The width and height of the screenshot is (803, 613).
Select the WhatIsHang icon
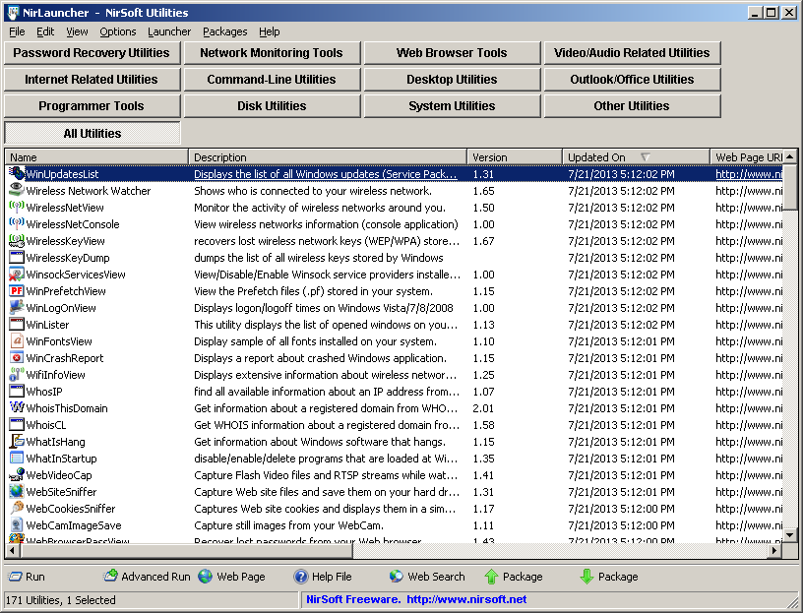pos(17,442)
